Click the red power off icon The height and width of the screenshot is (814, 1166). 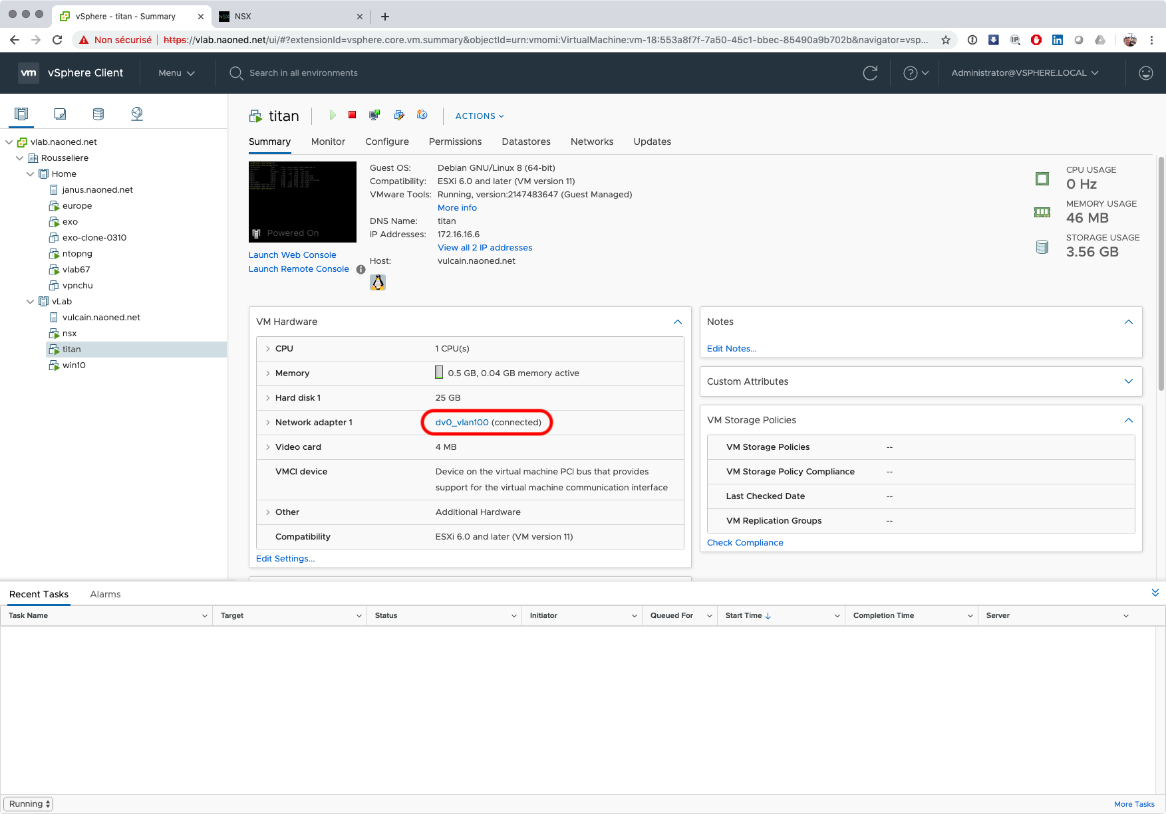click(x=353, y=115)
